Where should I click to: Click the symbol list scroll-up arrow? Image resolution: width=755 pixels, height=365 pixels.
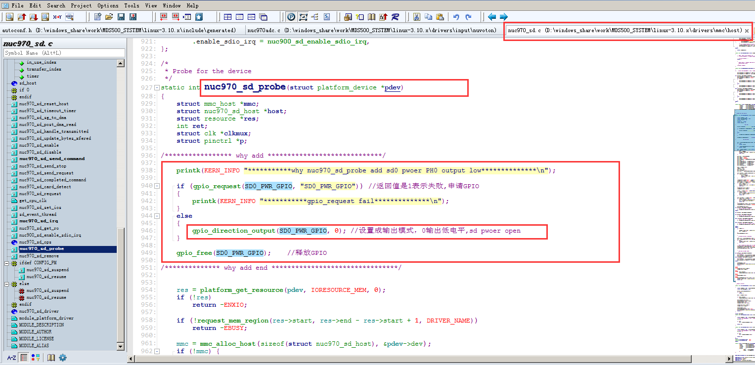point(121,63)
